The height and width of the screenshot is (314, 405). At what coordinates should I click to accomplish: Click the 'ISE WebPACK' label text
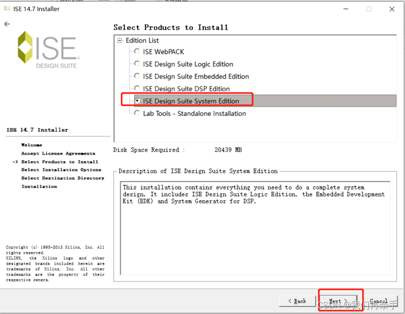(163, 52)
